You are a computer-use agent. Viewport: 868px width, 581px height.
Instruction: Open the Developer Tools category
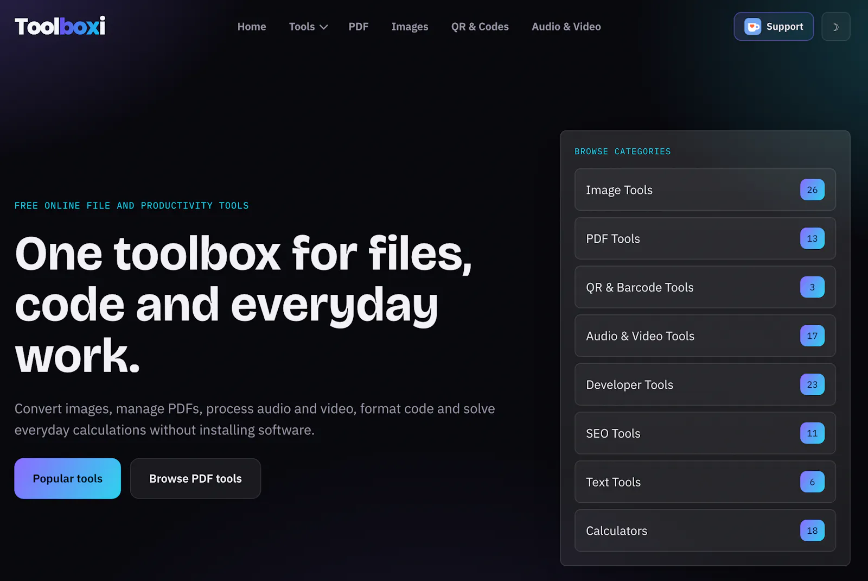pos(705,384)
